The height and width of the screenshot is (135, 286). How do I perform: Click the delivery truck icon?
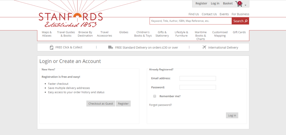[111, 47]
